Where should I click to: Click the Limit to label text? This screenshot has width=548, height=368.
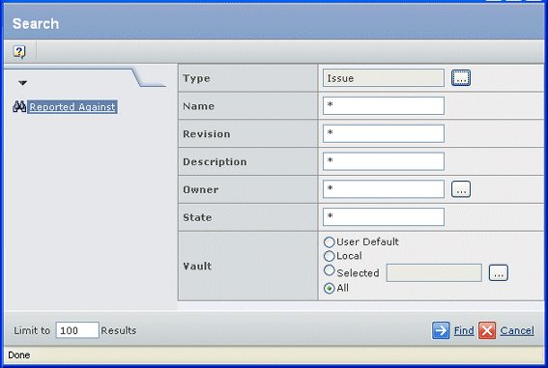[32, 330]
